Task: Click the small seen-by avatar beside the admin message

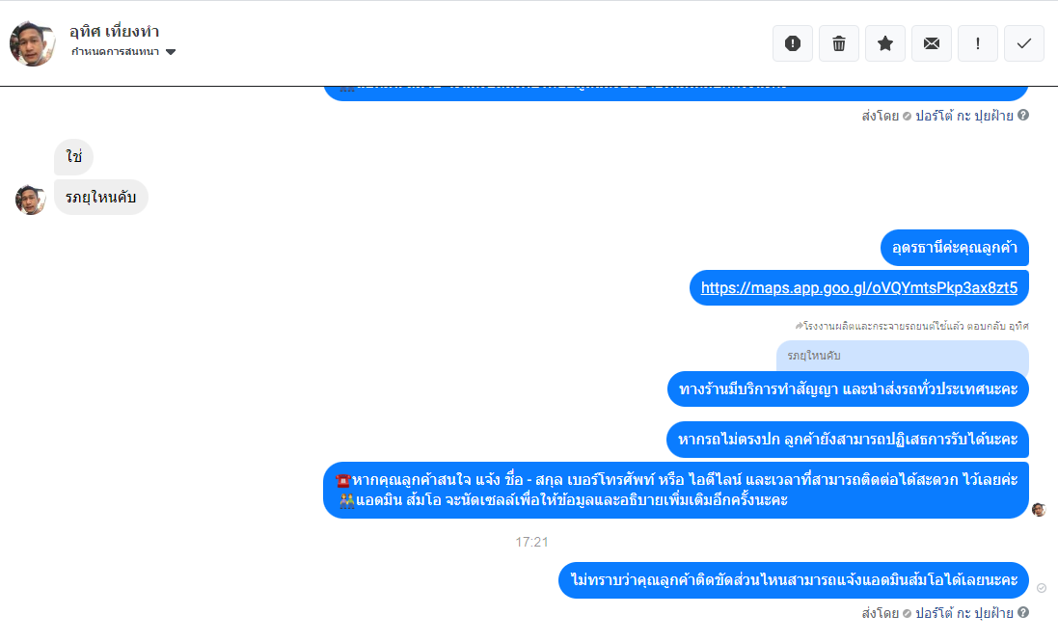Action: pos(1039,510)
